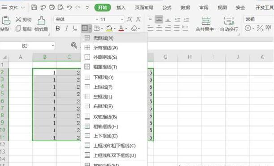The width and height of the screenshot is (274, 166).
Task: Click 合并居中 merge and center
Action: [x=206, y=24]
